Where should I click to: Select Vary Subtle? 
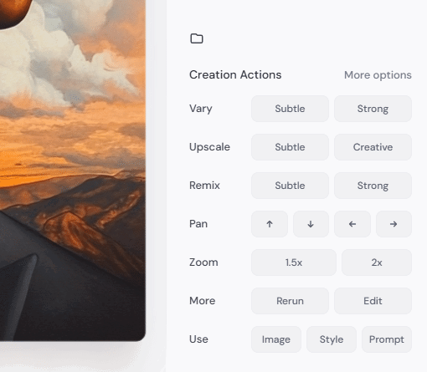290,109
